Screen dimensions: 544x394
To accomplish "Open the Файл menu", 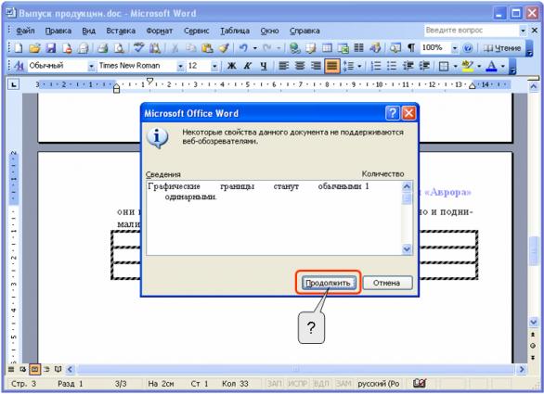I will point(25,31).
